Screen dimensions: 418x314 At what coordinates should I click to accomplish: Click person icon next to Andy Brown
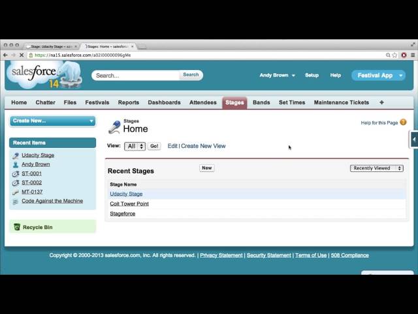16,164
